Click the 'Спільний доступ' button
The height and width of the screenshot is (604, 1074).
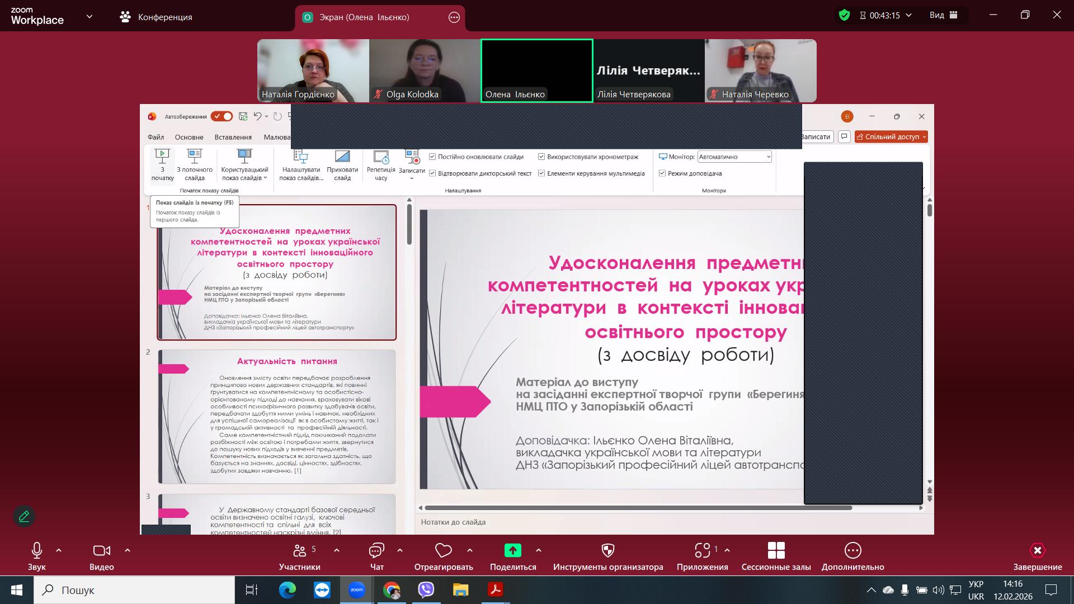[891, 136]
